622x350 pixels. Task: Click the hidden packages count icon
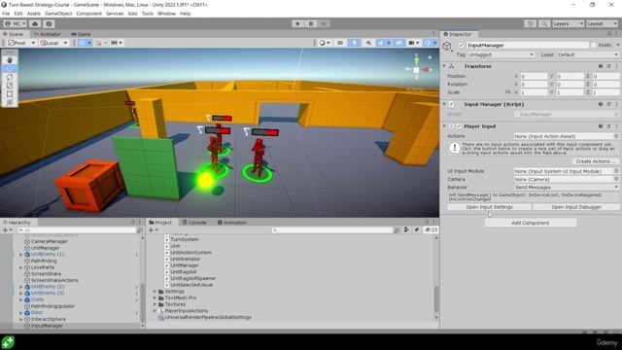click(x=431, y=230)
